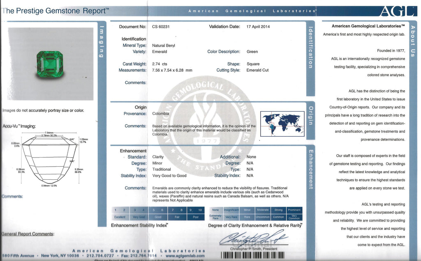Select the vertical Imaging tab
Viewport: 421px width, 261px height.
pos(102,41)
